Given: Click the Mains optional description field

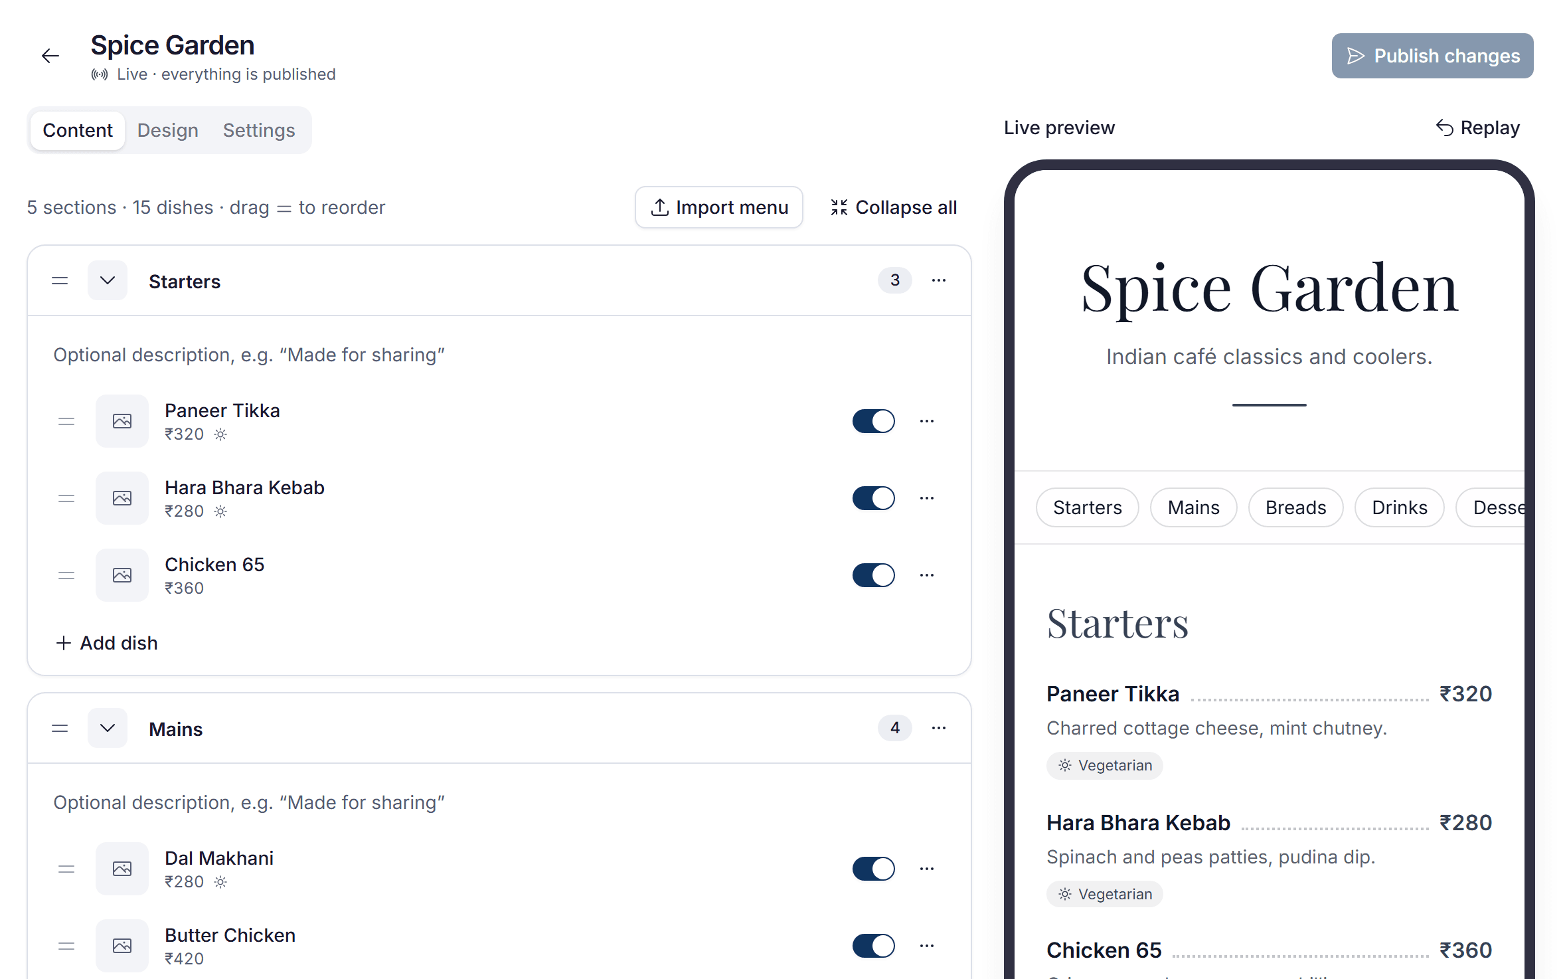Looking at the screenshot, I should [x=499, y=802].
